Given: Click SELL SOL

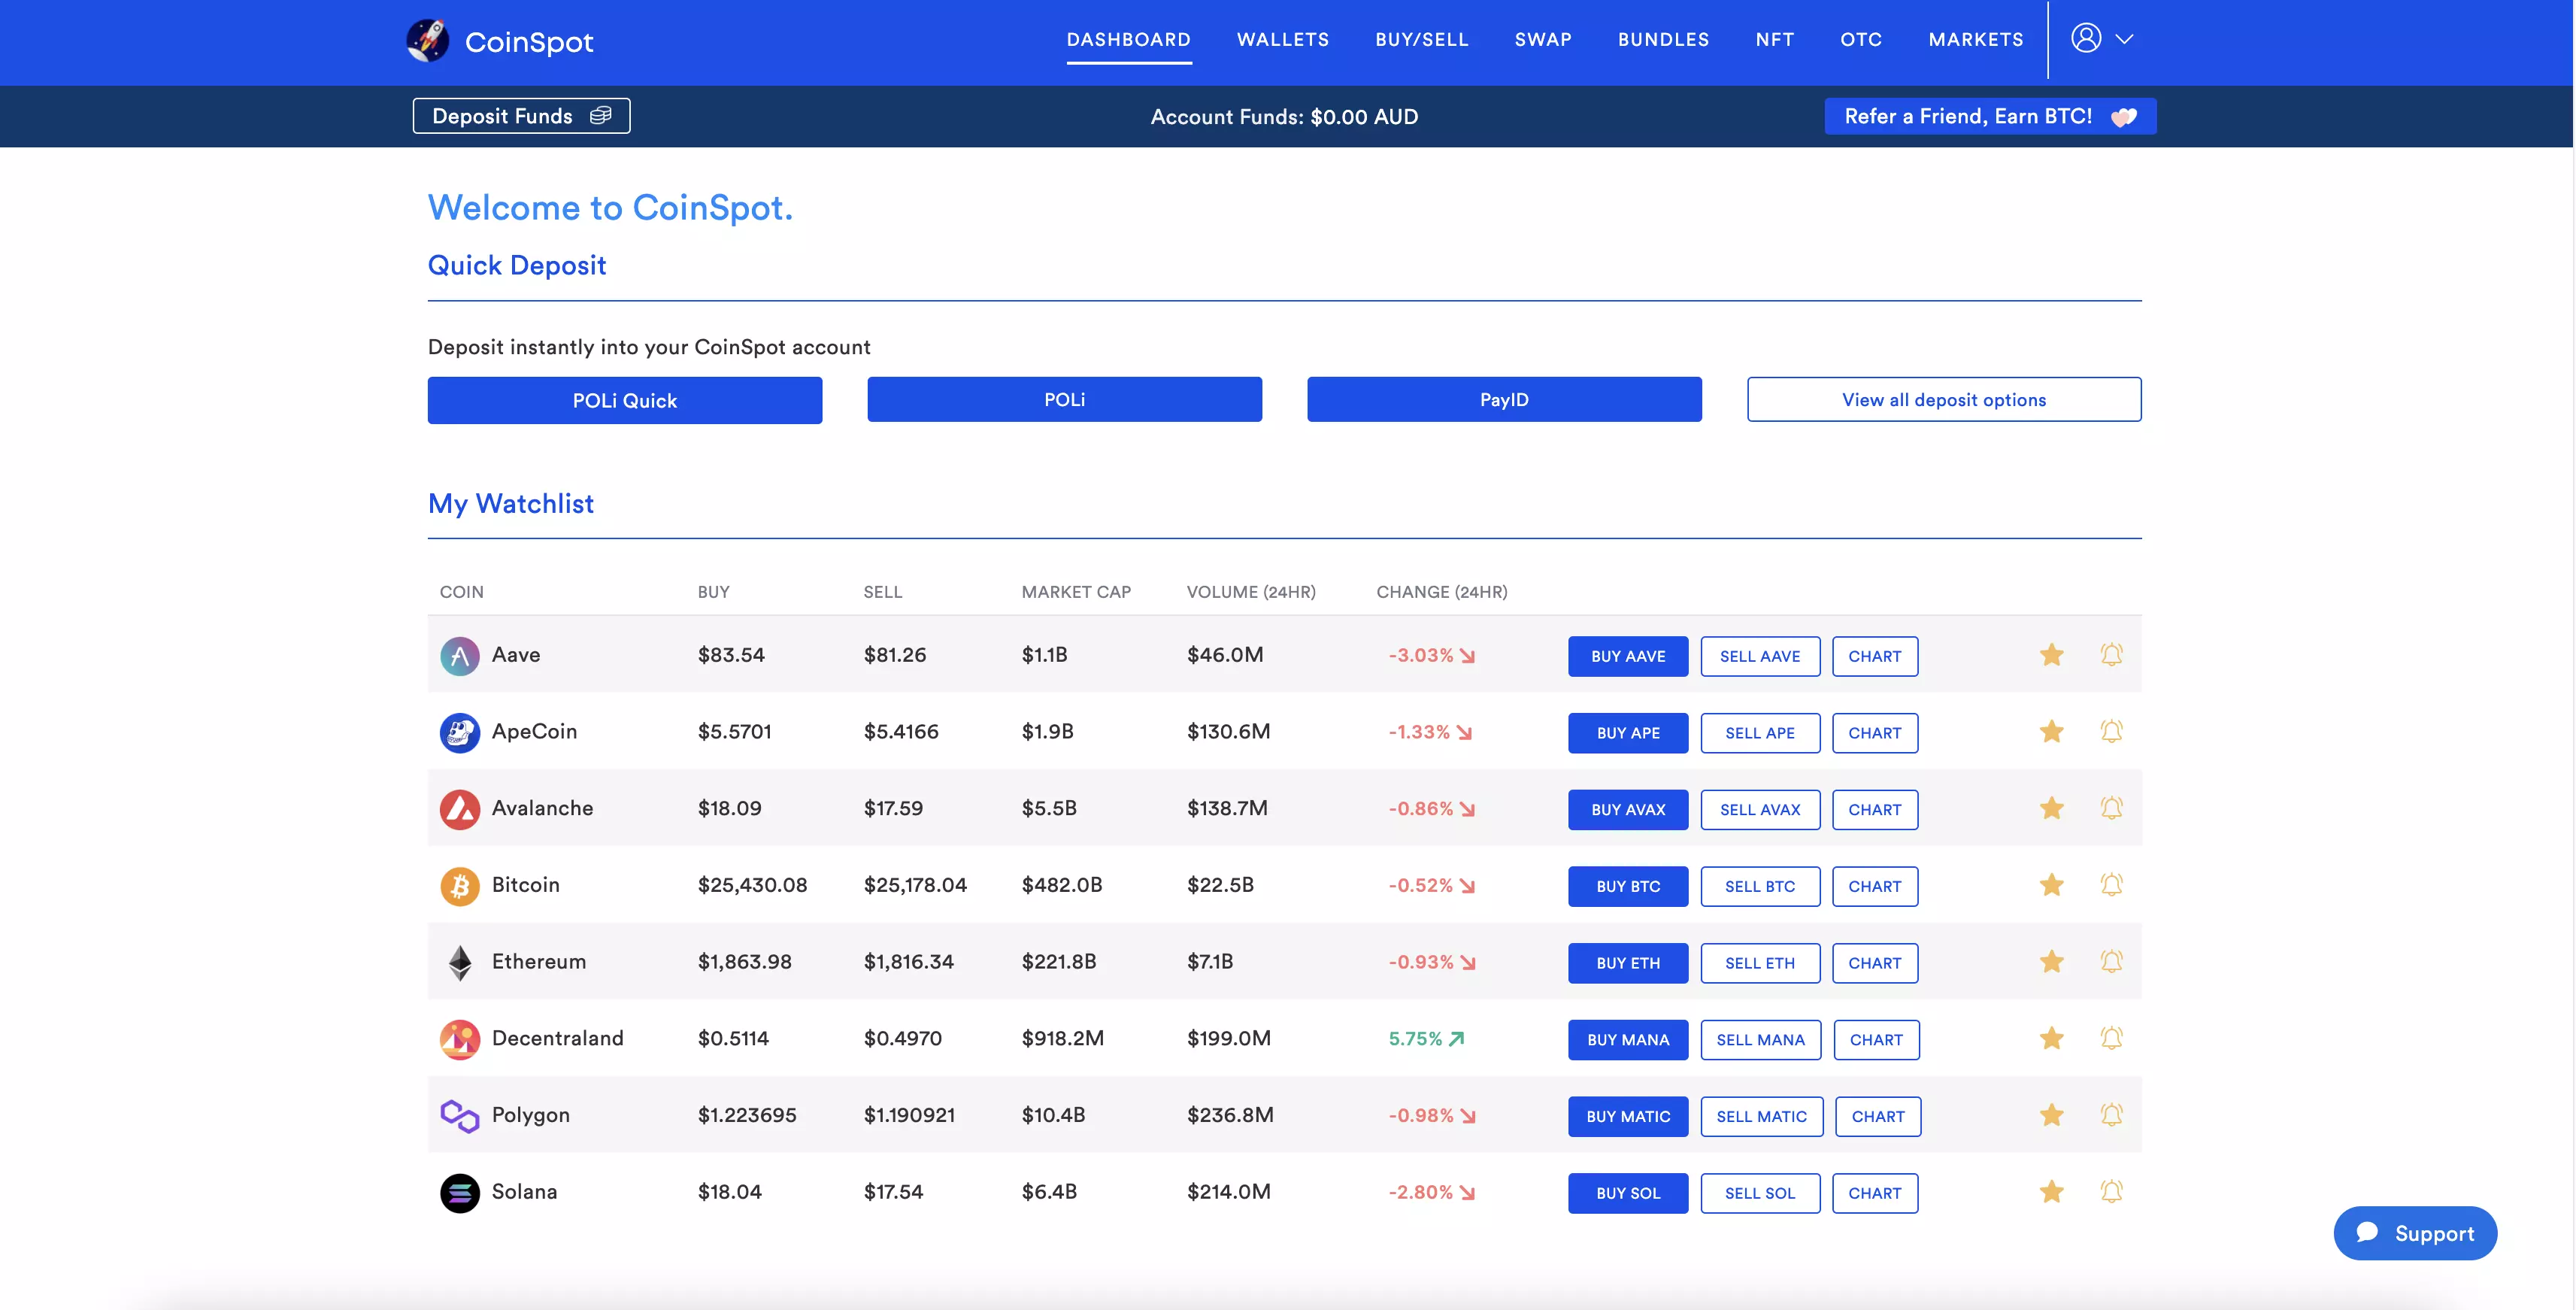Looking at the screenshot, I should pyautogui.click(x=1760, y=1193).
